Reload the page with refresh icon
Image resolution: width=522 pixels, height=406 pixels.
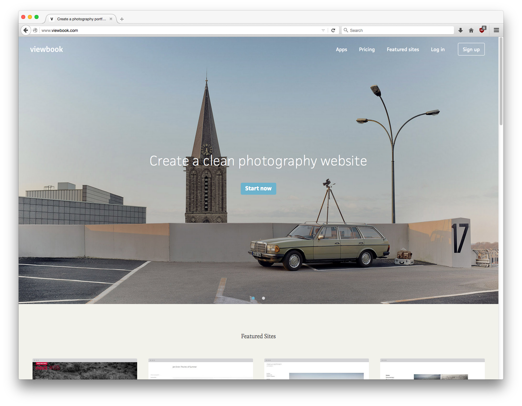(333, 30)
